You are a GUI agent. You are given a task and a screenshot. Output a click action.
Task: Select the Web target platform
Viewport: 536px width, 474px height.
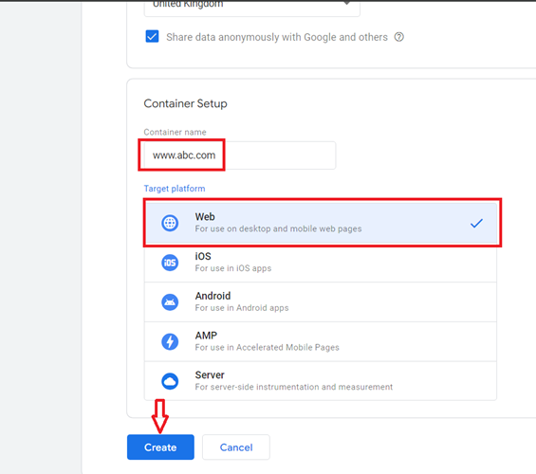(321, 223)
